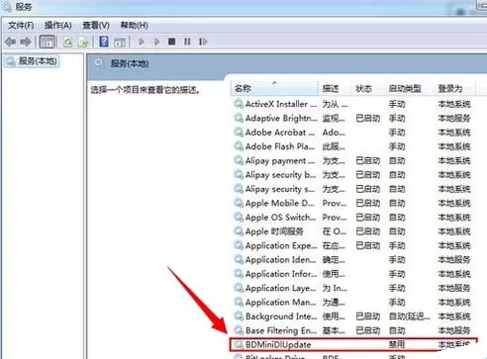
Task: Click the gear icon of Background Intelligent Transfer
Action: point(239,316)
